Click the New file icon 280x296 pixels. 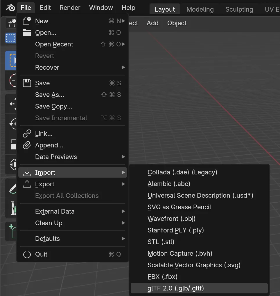click(27, 21)
